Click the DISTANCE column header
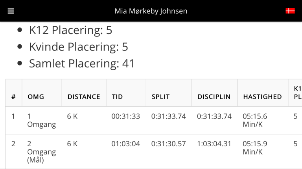This screenshot has height=169, width=302. pyautogui.click(x=84, y=97)
